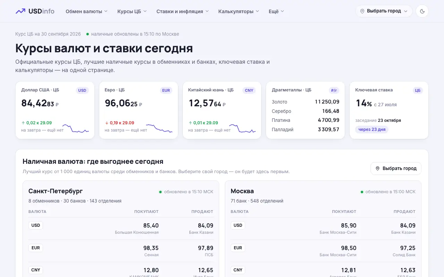Click the dollar rate sparkline chart
The image size is (444, 277).
pyautogui.click(x=76, y=128)
